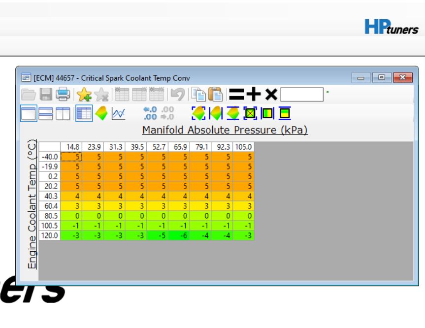Click the copy icon
The width and height of the screenshot is (425, 328).
[198, 94]
